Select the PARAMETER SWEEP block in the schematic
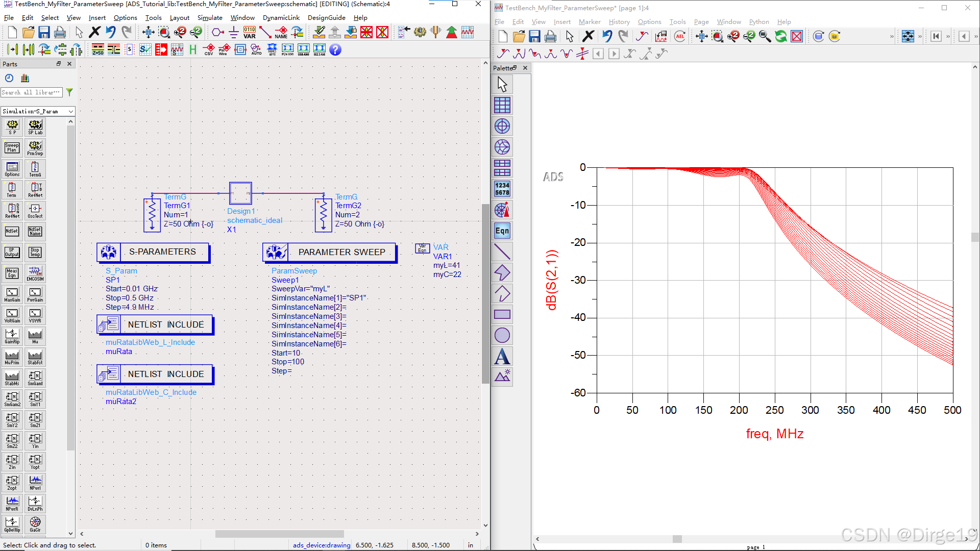Screen dimensions: 980x551 coord(329,252)
